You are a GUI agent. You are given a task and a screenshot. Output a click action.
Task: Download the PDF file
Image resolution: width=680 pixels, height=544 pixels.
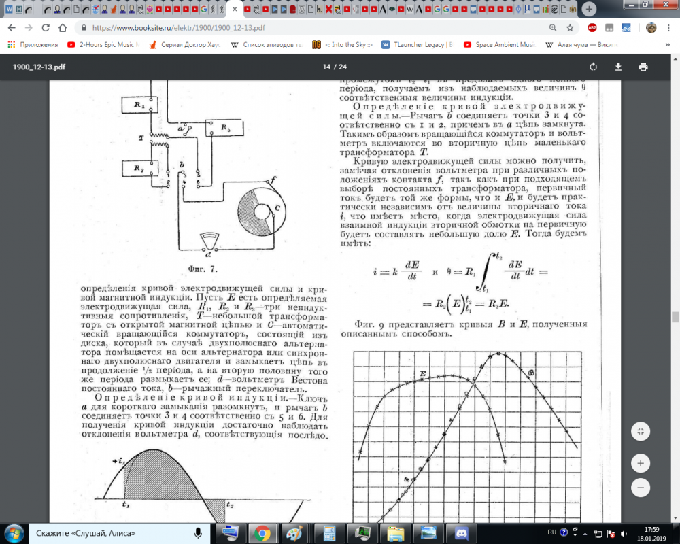tap(618, 67)
